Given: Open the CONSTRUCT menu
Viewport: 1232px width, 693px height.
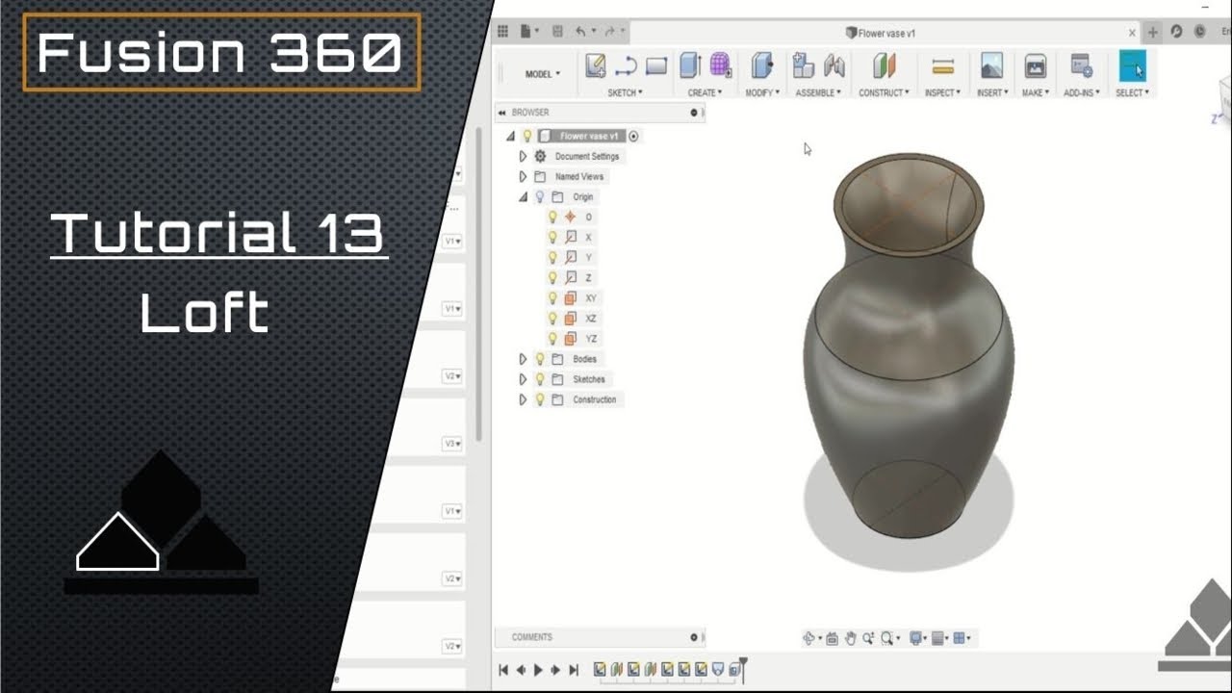Looking at the screenshot, I should (x=885, y=93).
